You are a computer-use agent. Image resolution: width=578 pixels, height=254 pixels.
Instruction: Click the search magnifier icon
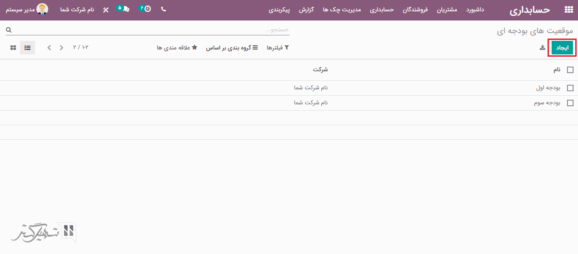(x=8, y=30)
